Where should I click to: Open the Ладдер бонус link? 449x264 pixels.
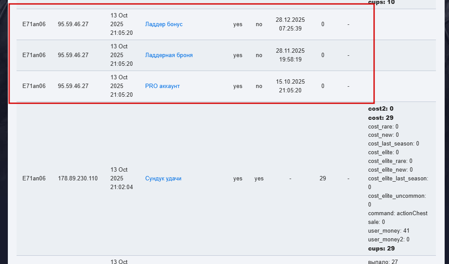tap(164, 24)
